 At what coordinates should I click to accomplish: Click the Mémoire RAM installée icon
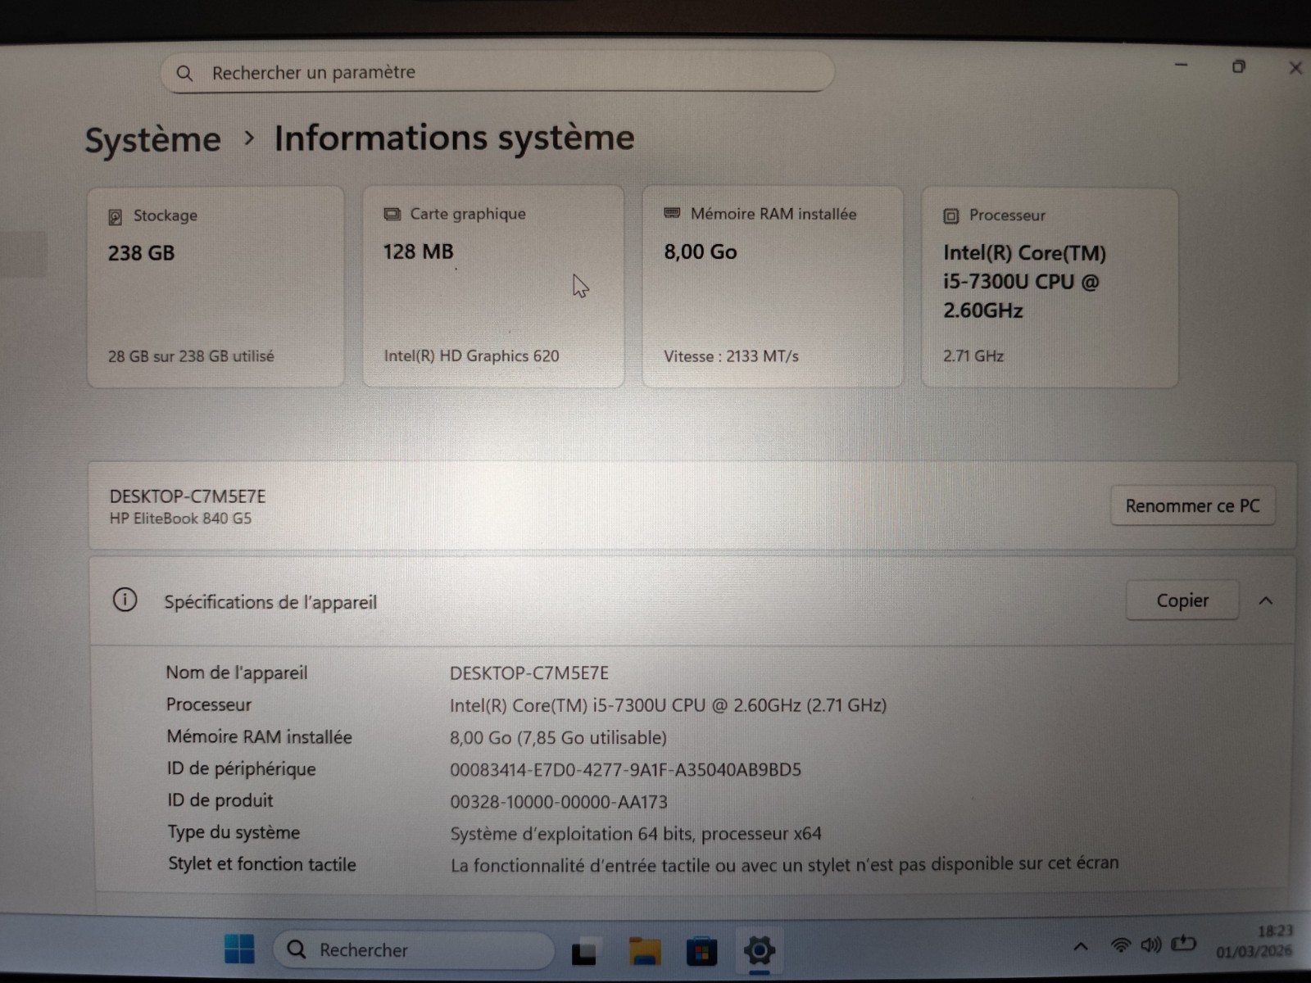[672, 214]
